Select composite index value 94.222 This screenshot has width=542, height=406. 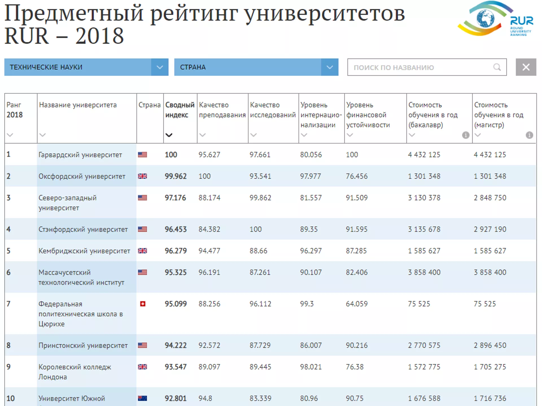coord(176,345)
